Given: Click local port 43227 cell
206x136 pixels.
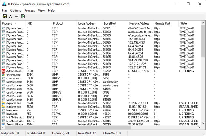Looking at the screenshot, I should tap(107, 117).
